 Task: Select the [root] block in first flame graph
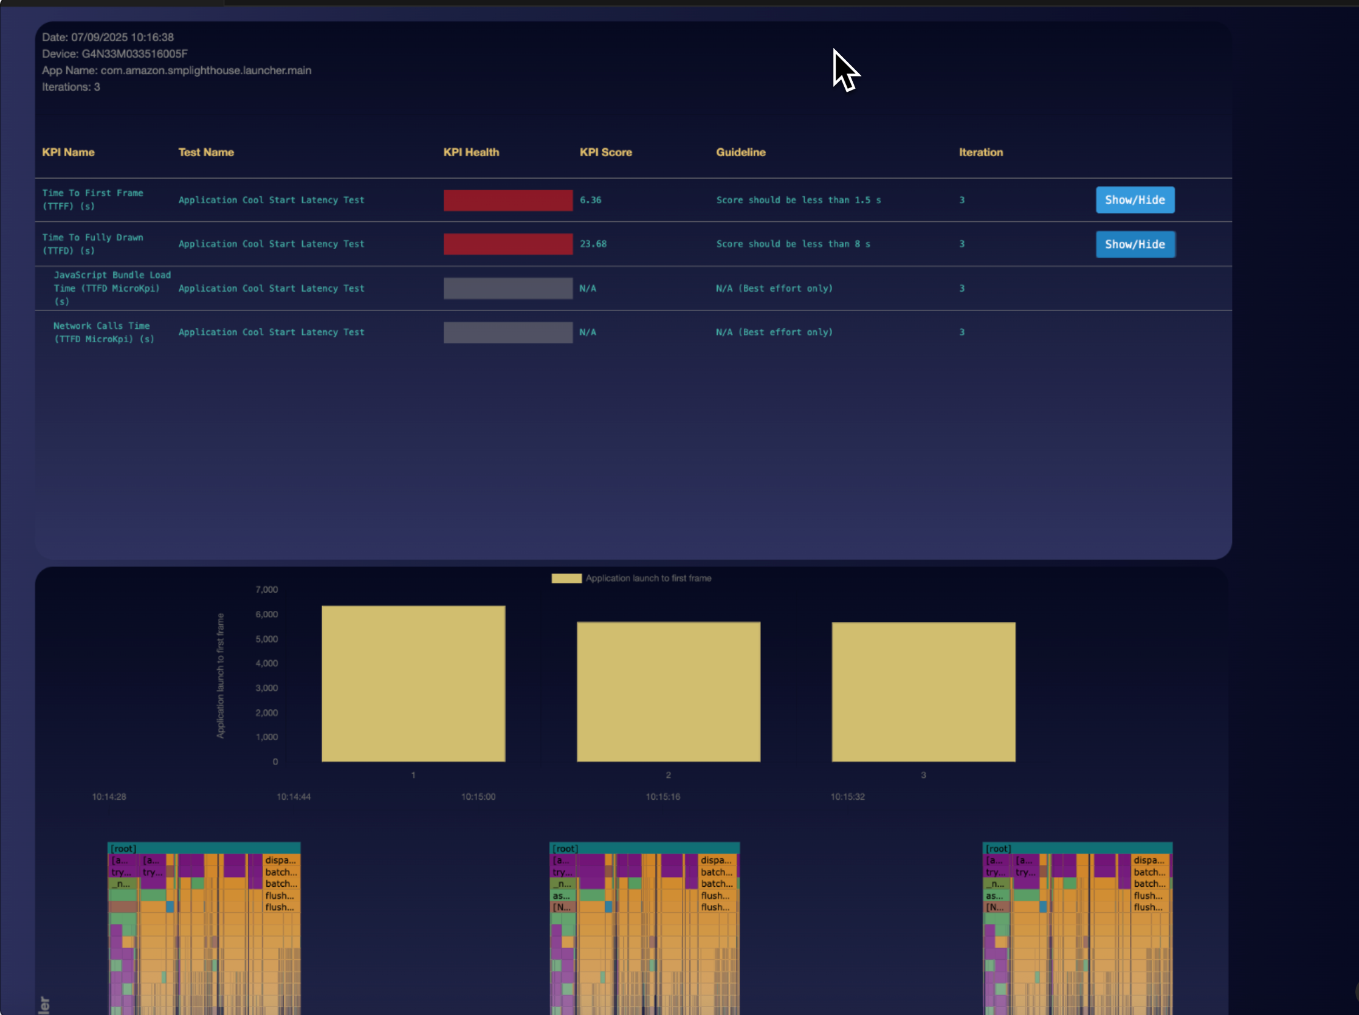[x=204, y=848]
